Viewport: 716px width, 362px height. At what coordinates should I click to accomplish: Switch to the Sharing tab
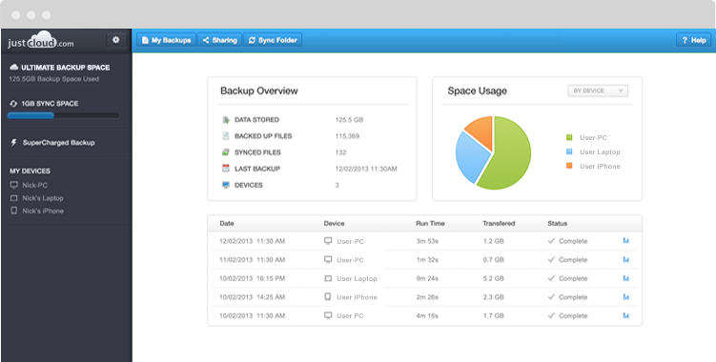(219, 40)
